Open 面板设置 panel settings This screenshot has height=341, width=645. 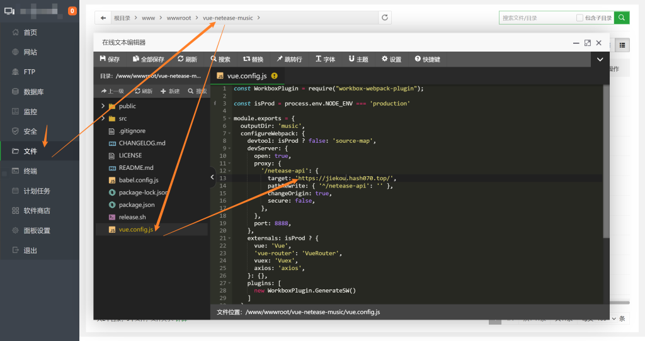point(36,230)
